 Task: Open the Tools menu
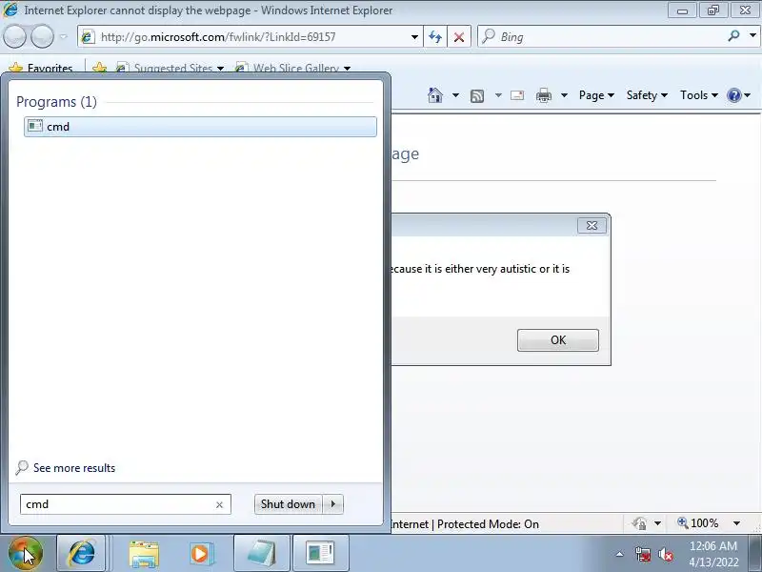pyautogui.click(x=699, y=95)
